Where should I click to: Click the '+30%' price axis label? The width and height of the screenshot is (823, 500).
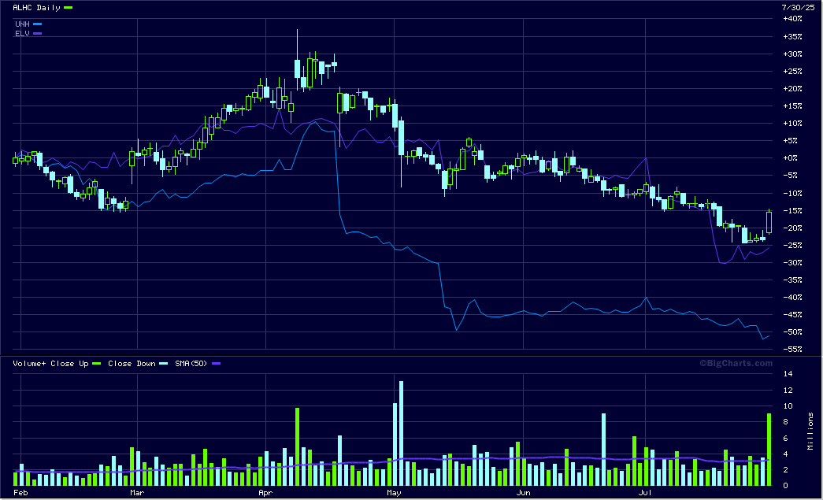(x=792, y=54)
